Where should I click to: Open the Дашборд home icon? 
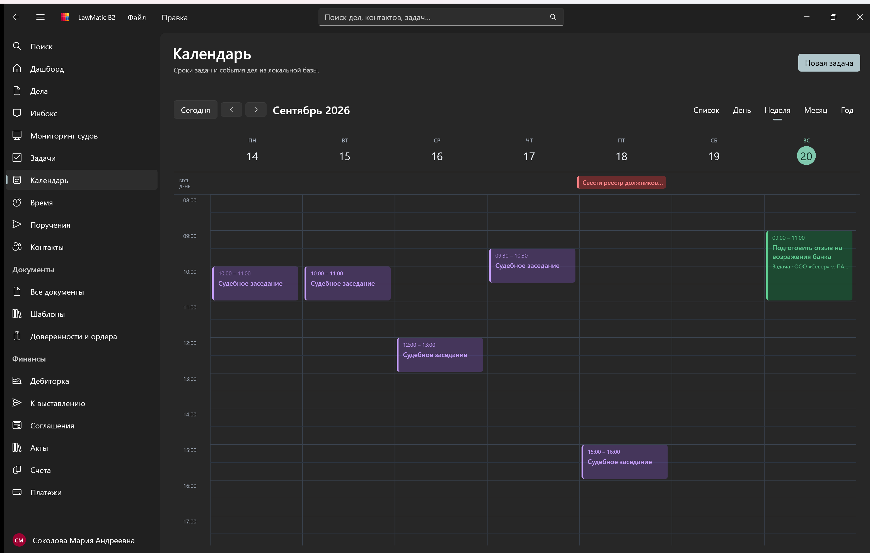pyautogui.click(x=17, y=68)
